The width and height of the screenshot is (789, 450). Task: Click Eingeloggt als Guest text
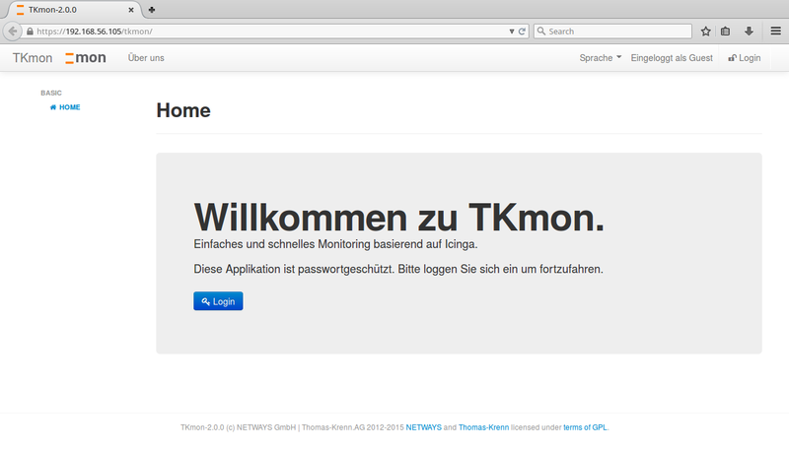(x=672, y=58)
